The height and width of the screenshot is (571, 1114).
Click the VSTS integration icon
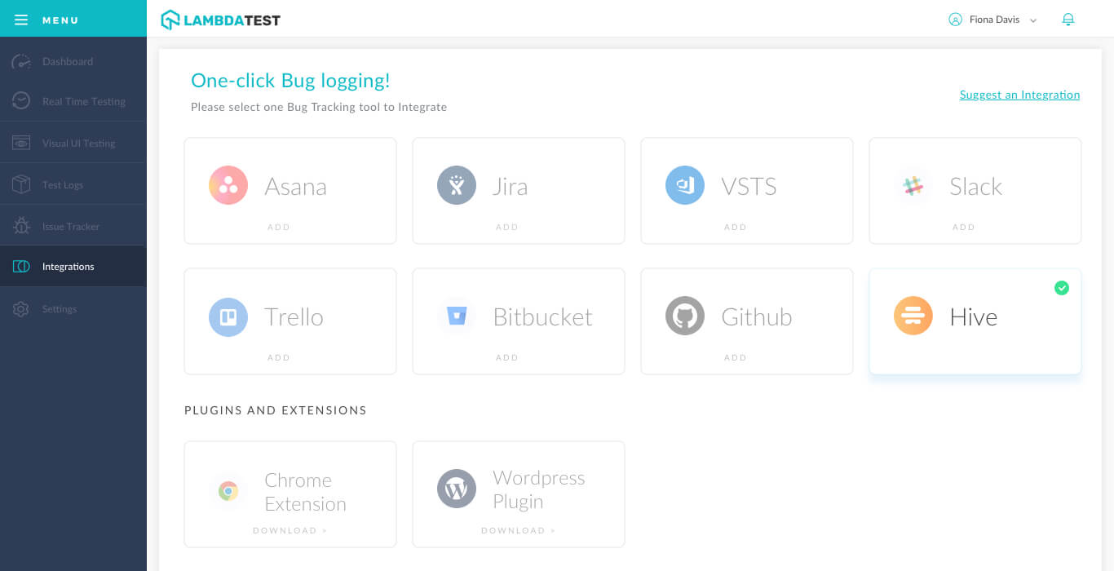685,185
